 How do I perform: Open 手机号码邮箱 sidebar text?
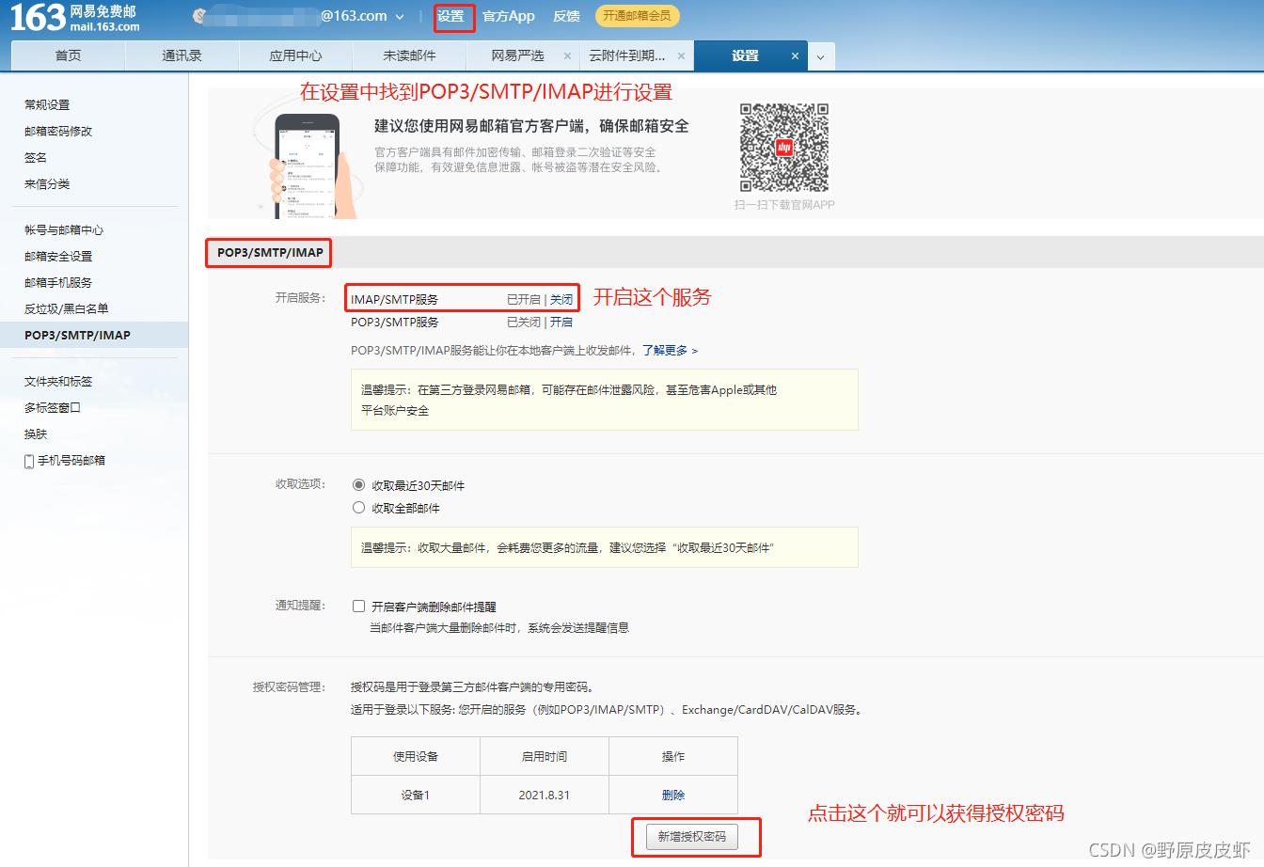point(71,461)
